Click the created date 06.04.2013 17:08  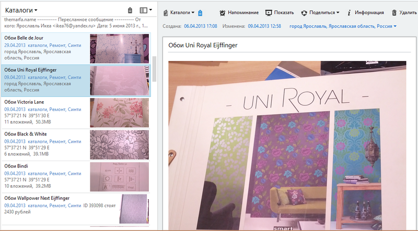pyautogui.click(x=201, y=26)
